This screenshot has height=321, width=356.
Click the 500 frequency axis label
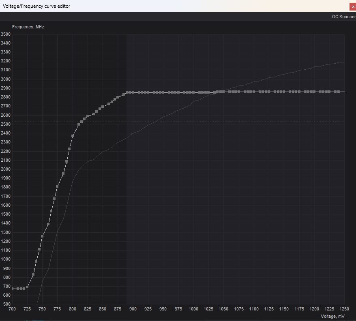pyautogui.click(x=7, y=304)
